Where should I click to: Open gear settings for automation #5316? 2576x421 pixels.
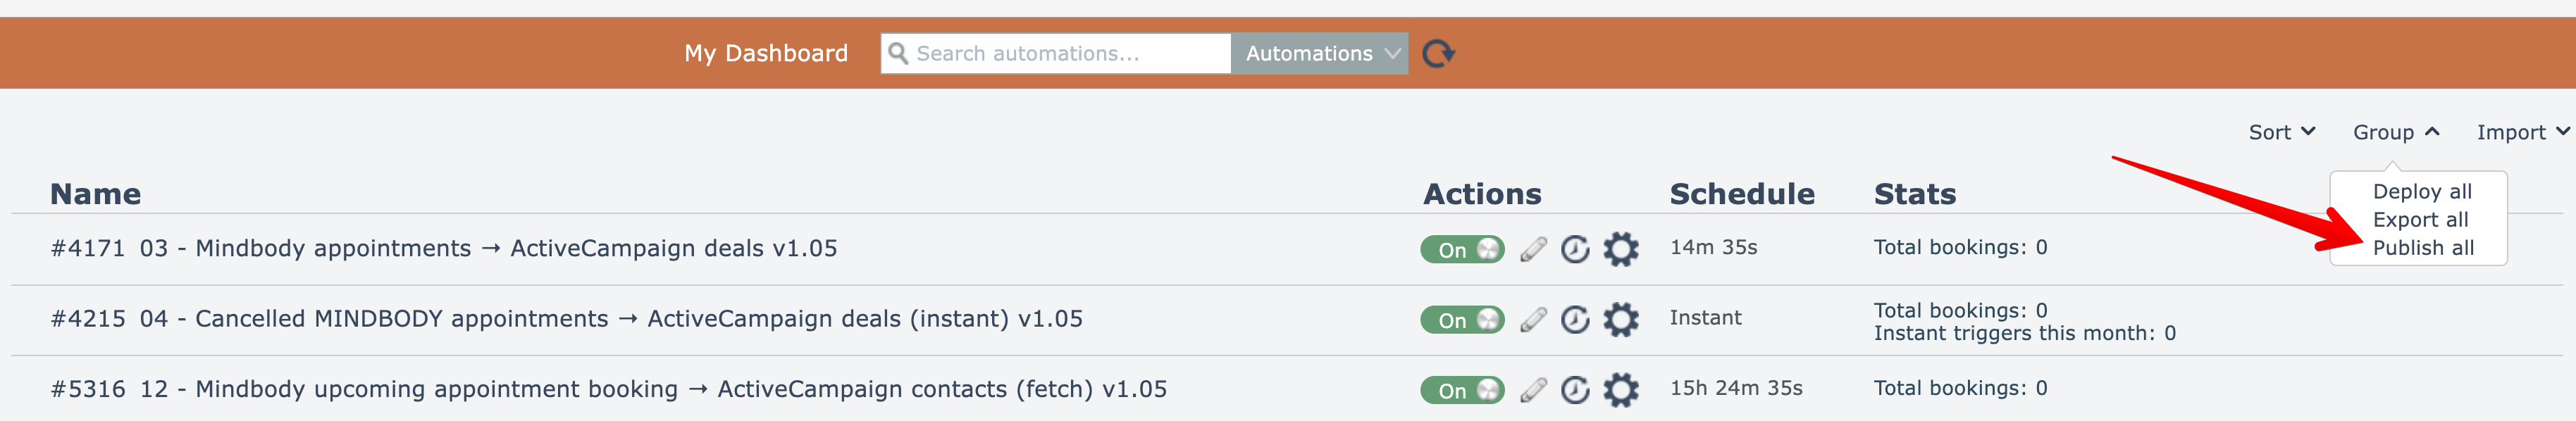(x=1620, y=390)
